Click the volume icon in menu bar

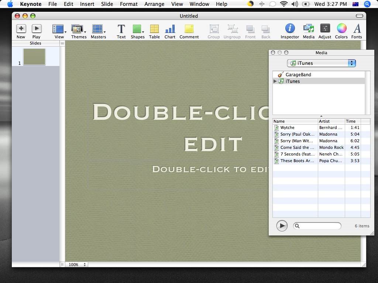(x=295, y=4)
